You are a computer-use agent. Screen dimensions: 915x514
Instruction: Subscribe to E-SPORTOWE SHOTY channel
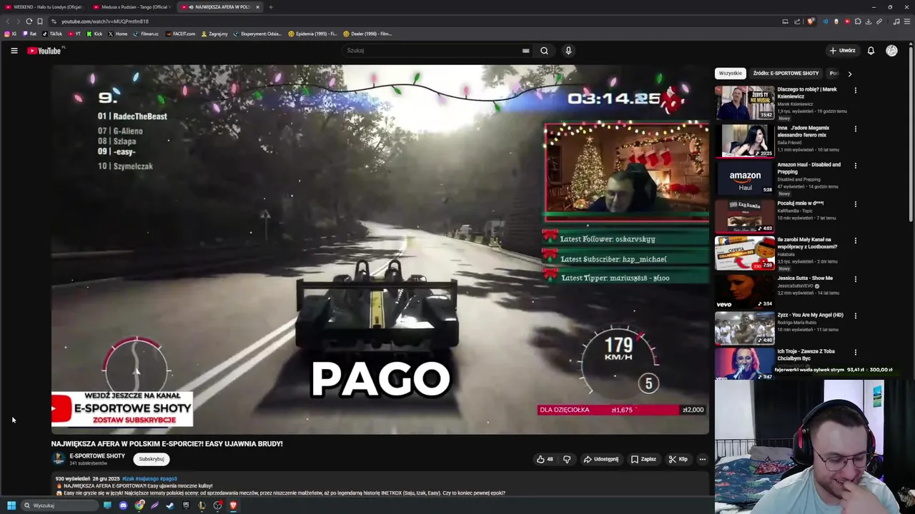pyautogui.click(x=152, y=459)
